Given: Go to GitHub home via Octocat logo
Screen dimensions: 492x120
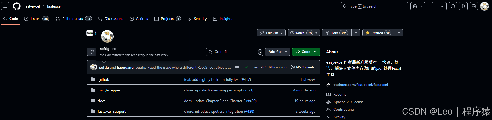Looking at the screenshot, I should [x=17, y=6].
